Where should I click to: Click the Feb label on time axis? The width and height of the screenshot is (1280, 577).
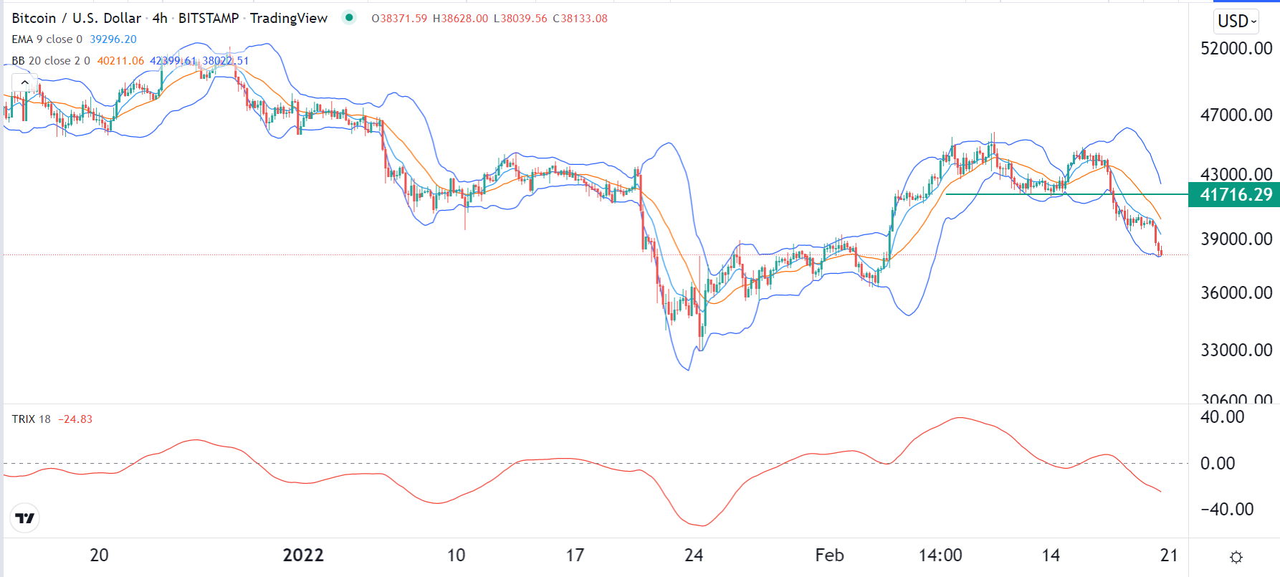pyautogui.click(x=829, y=555)
